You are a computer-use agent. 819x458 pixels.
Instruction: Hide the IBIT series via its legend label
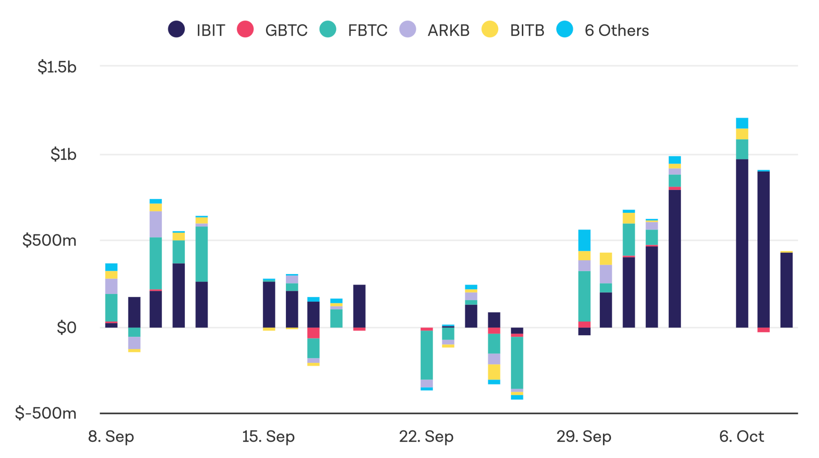click(211, 30)
